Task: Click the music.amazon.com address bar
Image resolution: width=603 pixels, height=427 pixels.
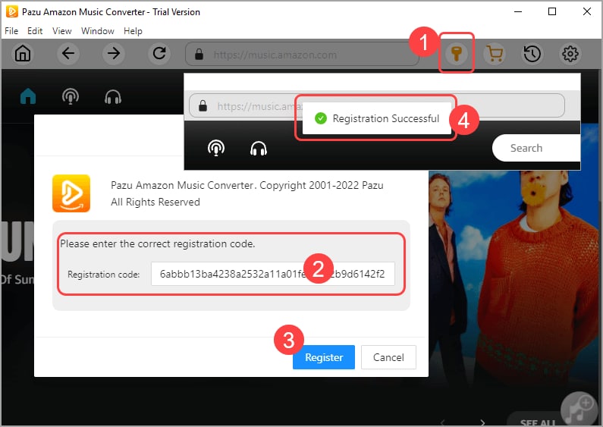Action: (x=302, y=55)
